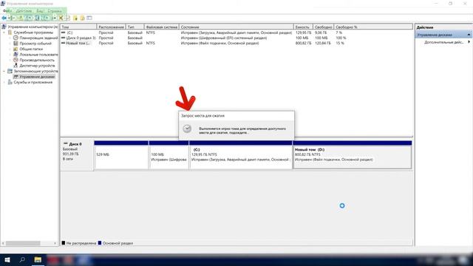The height and width of the screenshot is (266, 473).
Task: Click the right arrow of tree scrollbar
Action: (55, 243)
